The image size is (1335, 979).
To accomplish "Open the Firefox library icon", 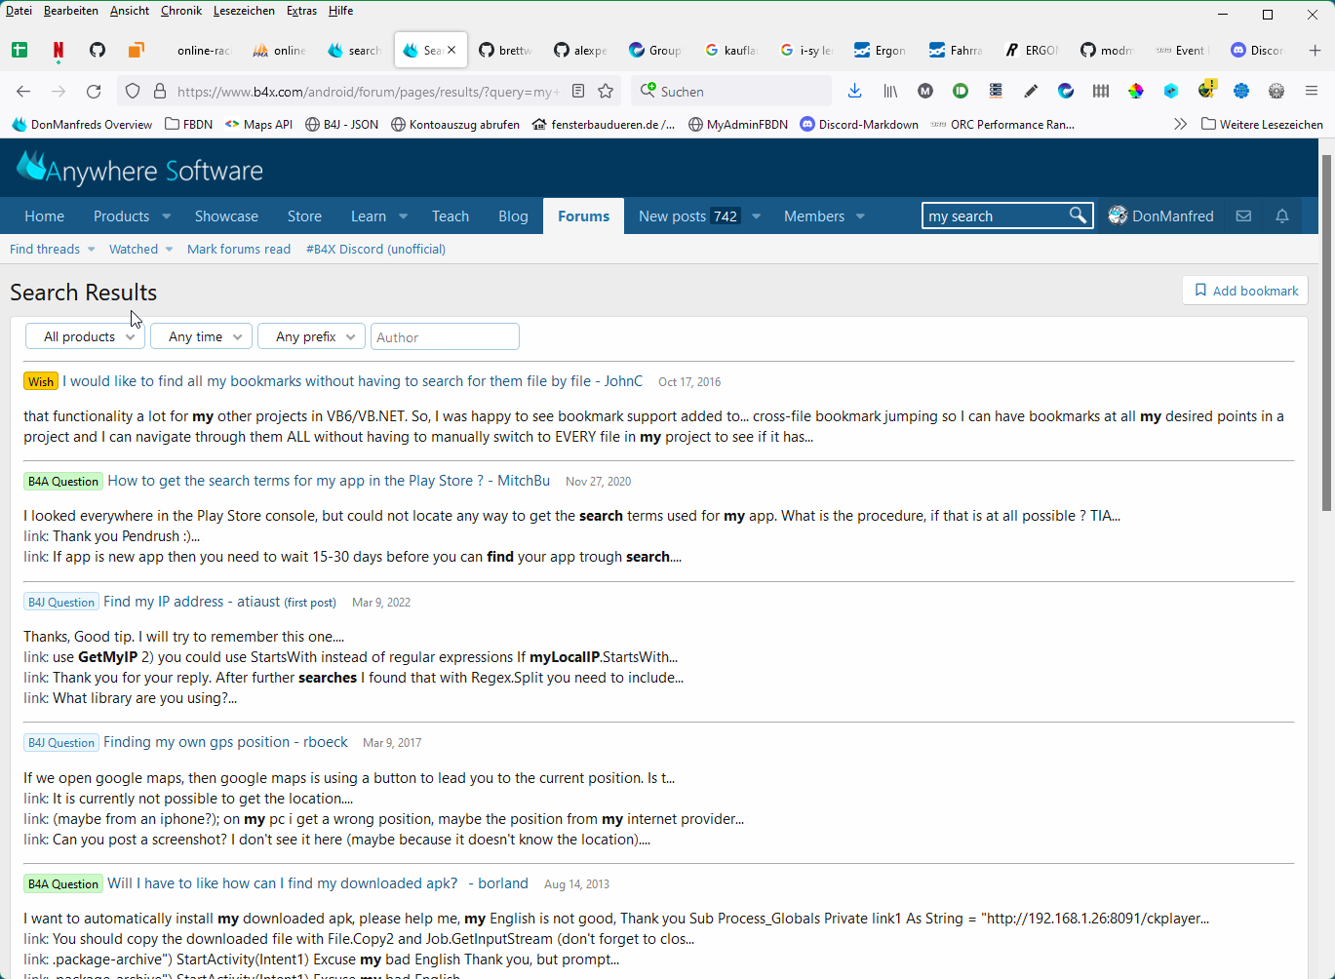I will pyautogui.click(x=889, y=91).
